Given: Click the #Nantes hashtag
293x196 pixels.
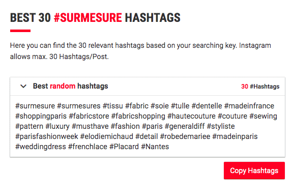Looking at the screenshot, I should pyautogui.click(x=155, y=147).
